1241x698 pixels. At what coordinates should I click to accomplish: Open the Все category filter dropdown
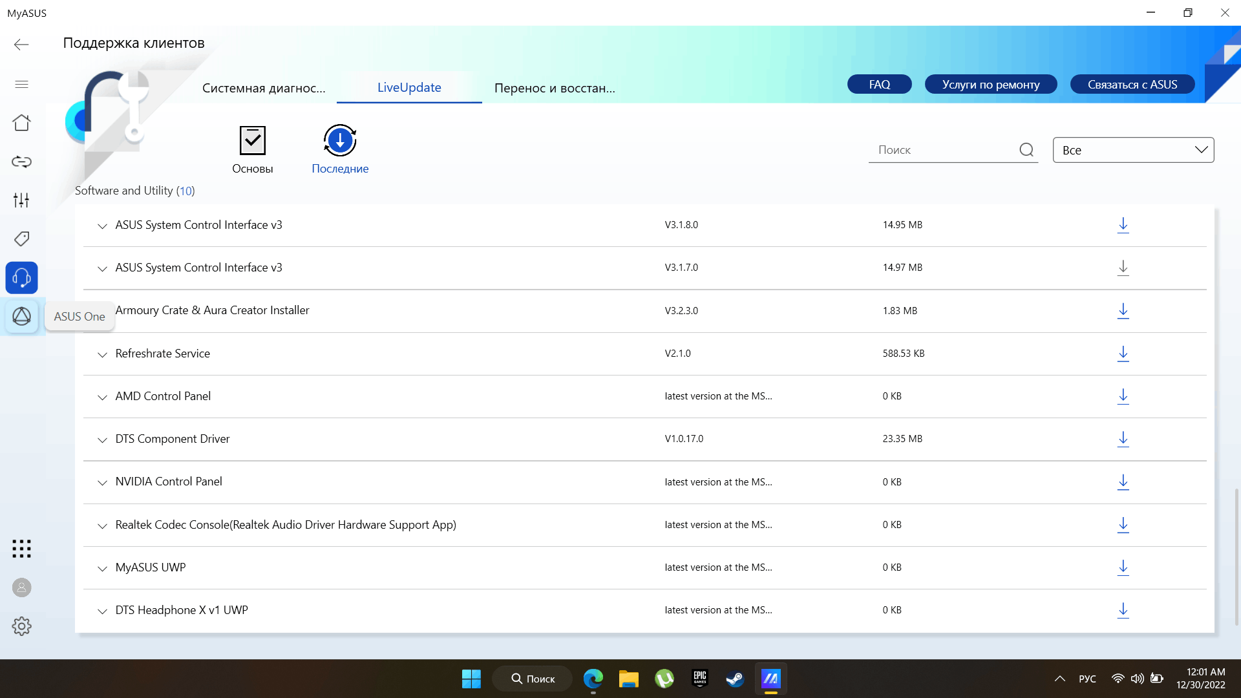click(x=1133, y=150)
